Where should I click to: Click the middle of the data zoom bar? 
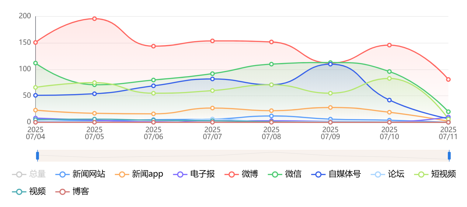(243, 156)
